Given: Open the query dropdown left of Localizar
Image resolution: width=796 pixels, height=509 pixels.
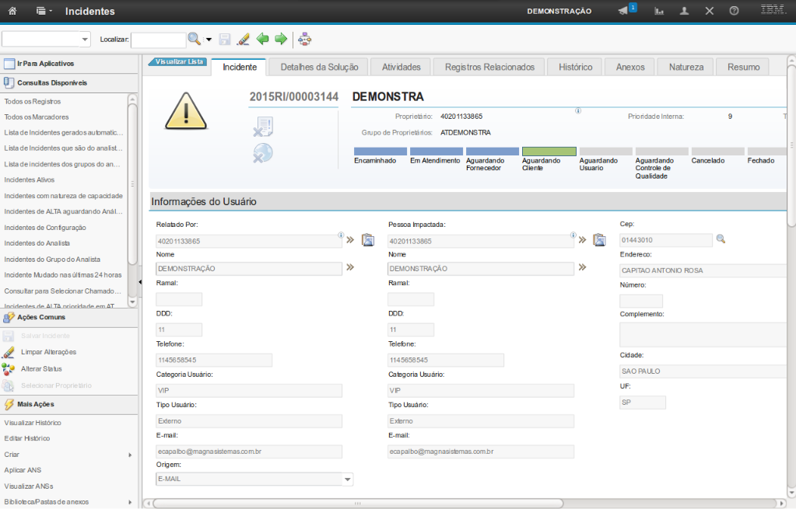Looking at the screenshot, I should click(85, 39).
